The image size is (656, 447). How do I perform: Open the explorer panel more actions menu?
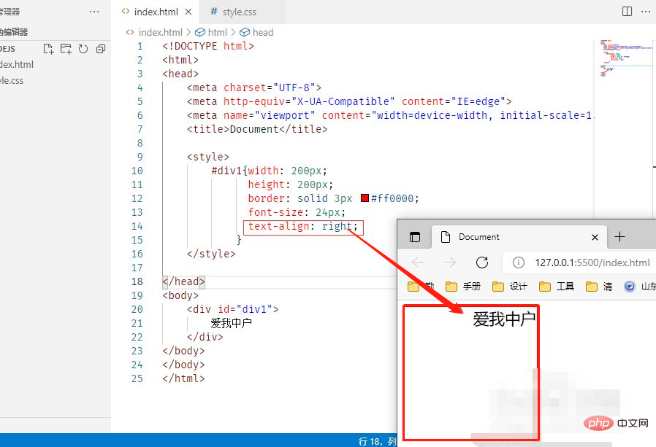point(94,12)
